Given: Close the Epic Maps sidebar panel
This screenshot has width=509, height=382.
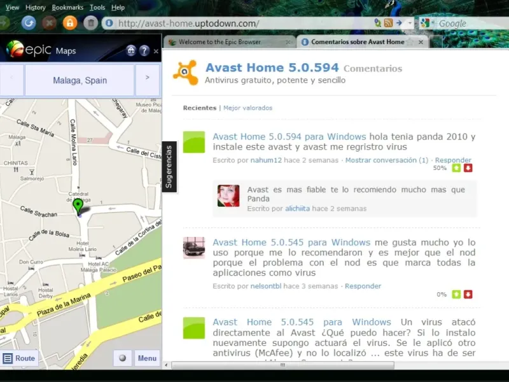Looking at the screenshot, I should tap(156, 51).
